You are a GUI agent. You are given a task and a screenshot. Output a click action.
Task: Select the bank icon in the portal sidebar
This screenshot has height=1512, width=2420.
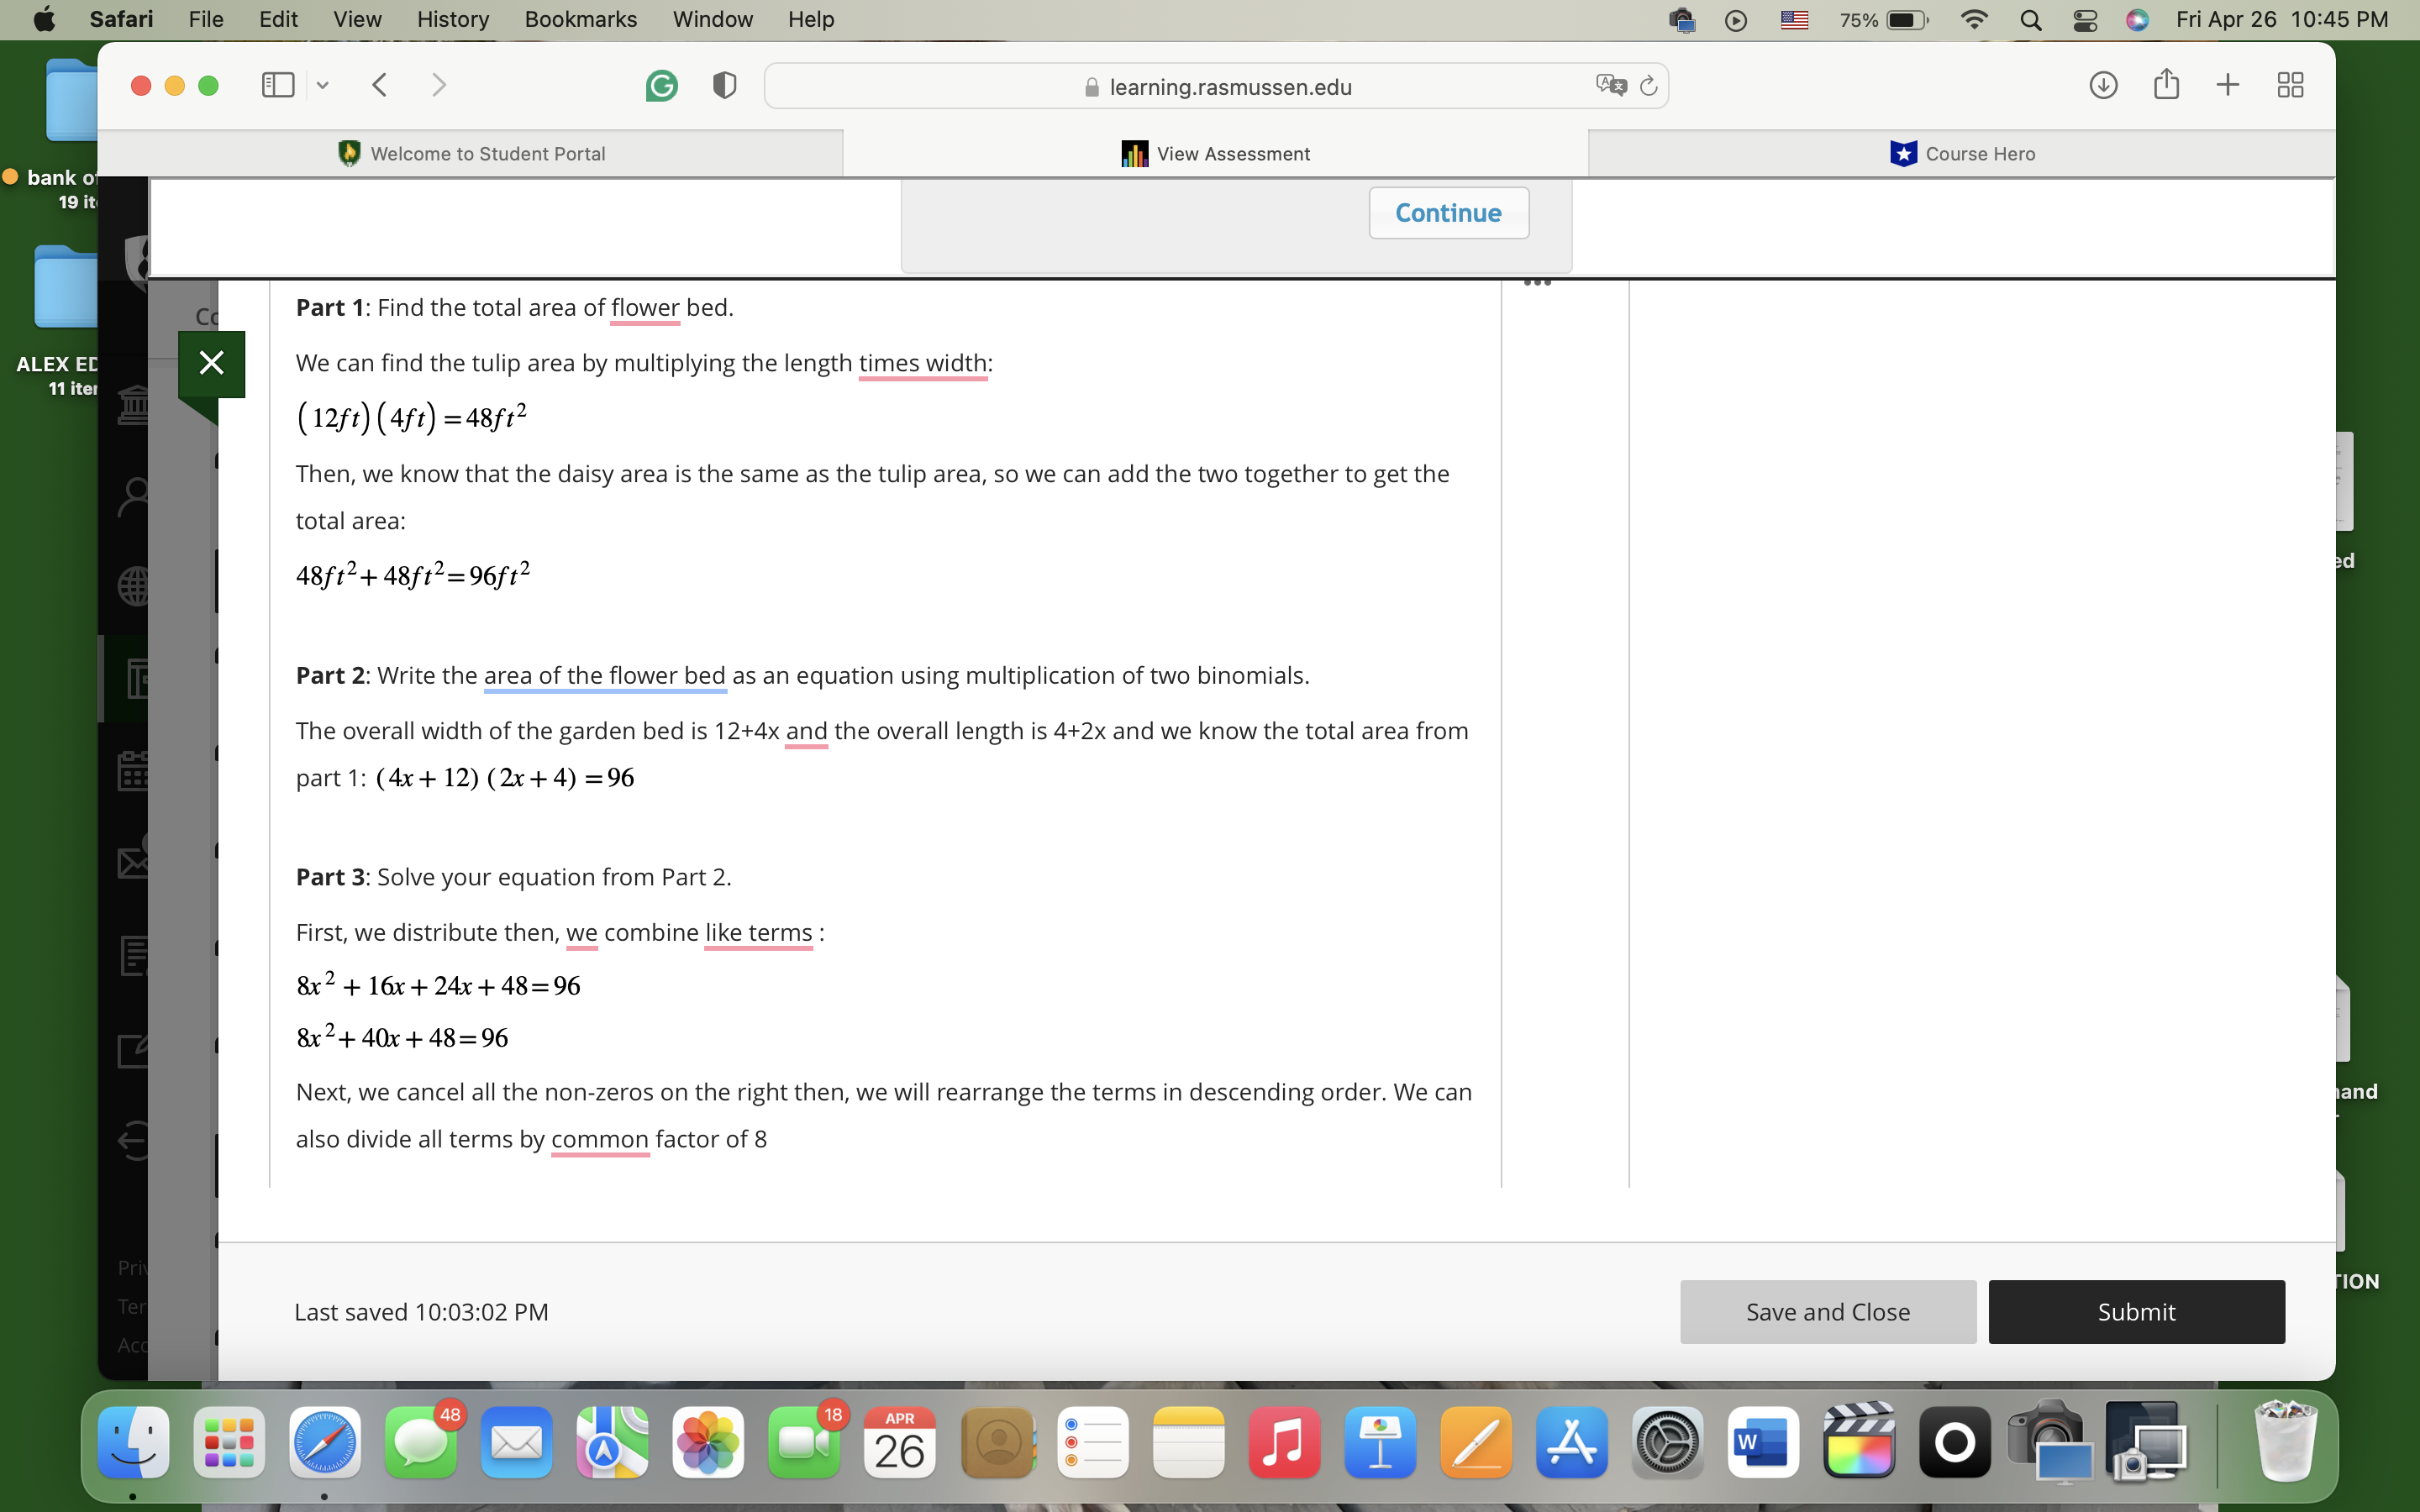136,404
